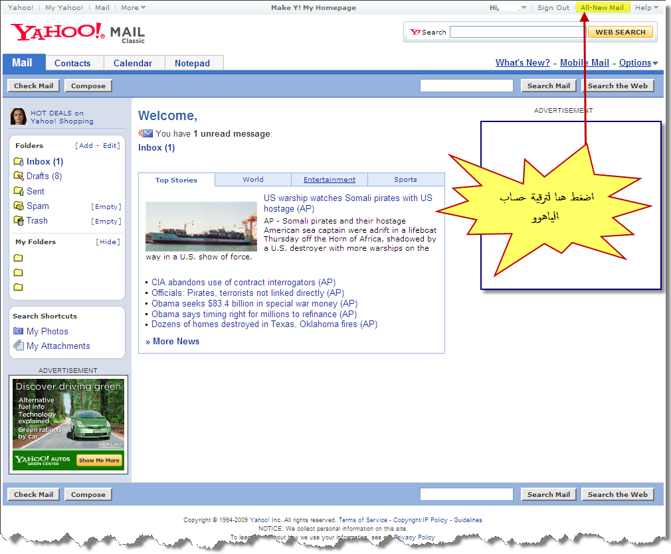Select the Entertainment news tab

click(330, 180)
